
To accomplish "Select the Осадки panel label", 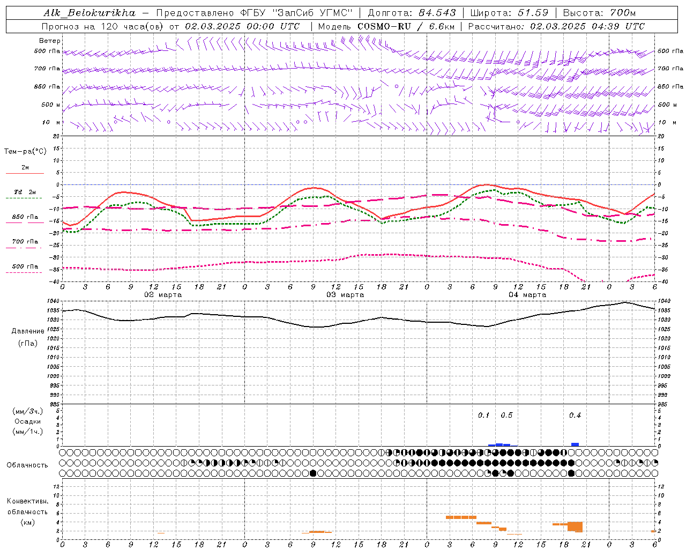I will click(27, 421).
